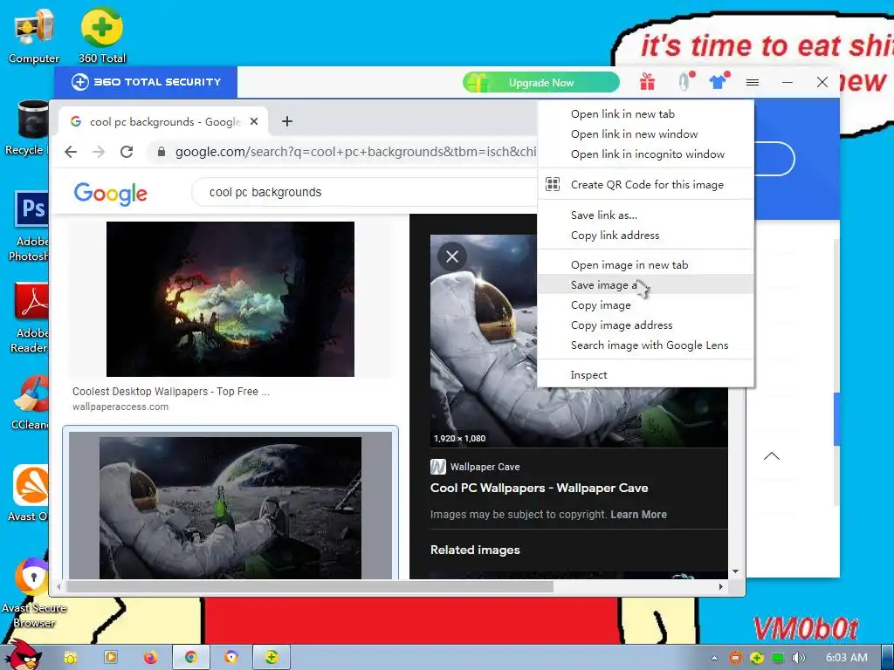Close the image preview panel with X

click(x=452, y=256)
